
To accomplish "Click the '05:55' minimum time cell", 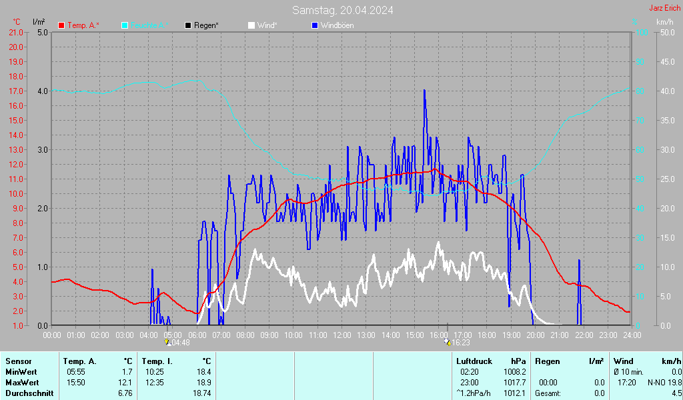I will pyautogui.click(x=76, y=372).
